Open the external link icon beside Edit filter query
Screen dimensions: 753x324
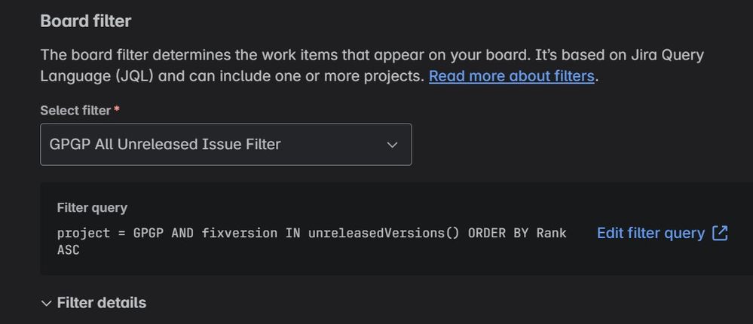[x=720, y=234]
